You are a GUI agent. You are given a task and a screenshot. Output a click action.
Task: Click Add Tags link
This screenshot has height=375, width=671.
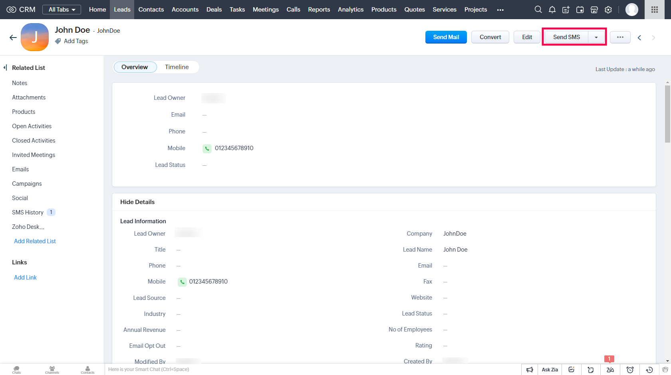pos(76,41)
